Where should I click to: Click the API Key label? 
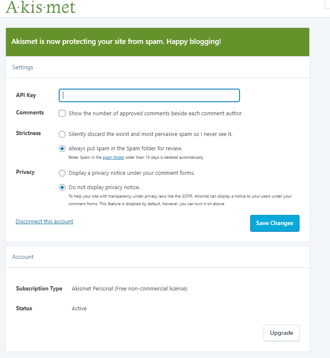[26, 95]
